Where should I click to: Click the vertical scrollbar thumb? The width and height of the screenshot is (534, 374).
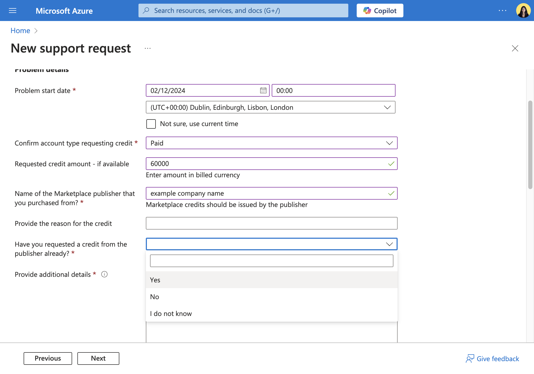tap(530, 144)
